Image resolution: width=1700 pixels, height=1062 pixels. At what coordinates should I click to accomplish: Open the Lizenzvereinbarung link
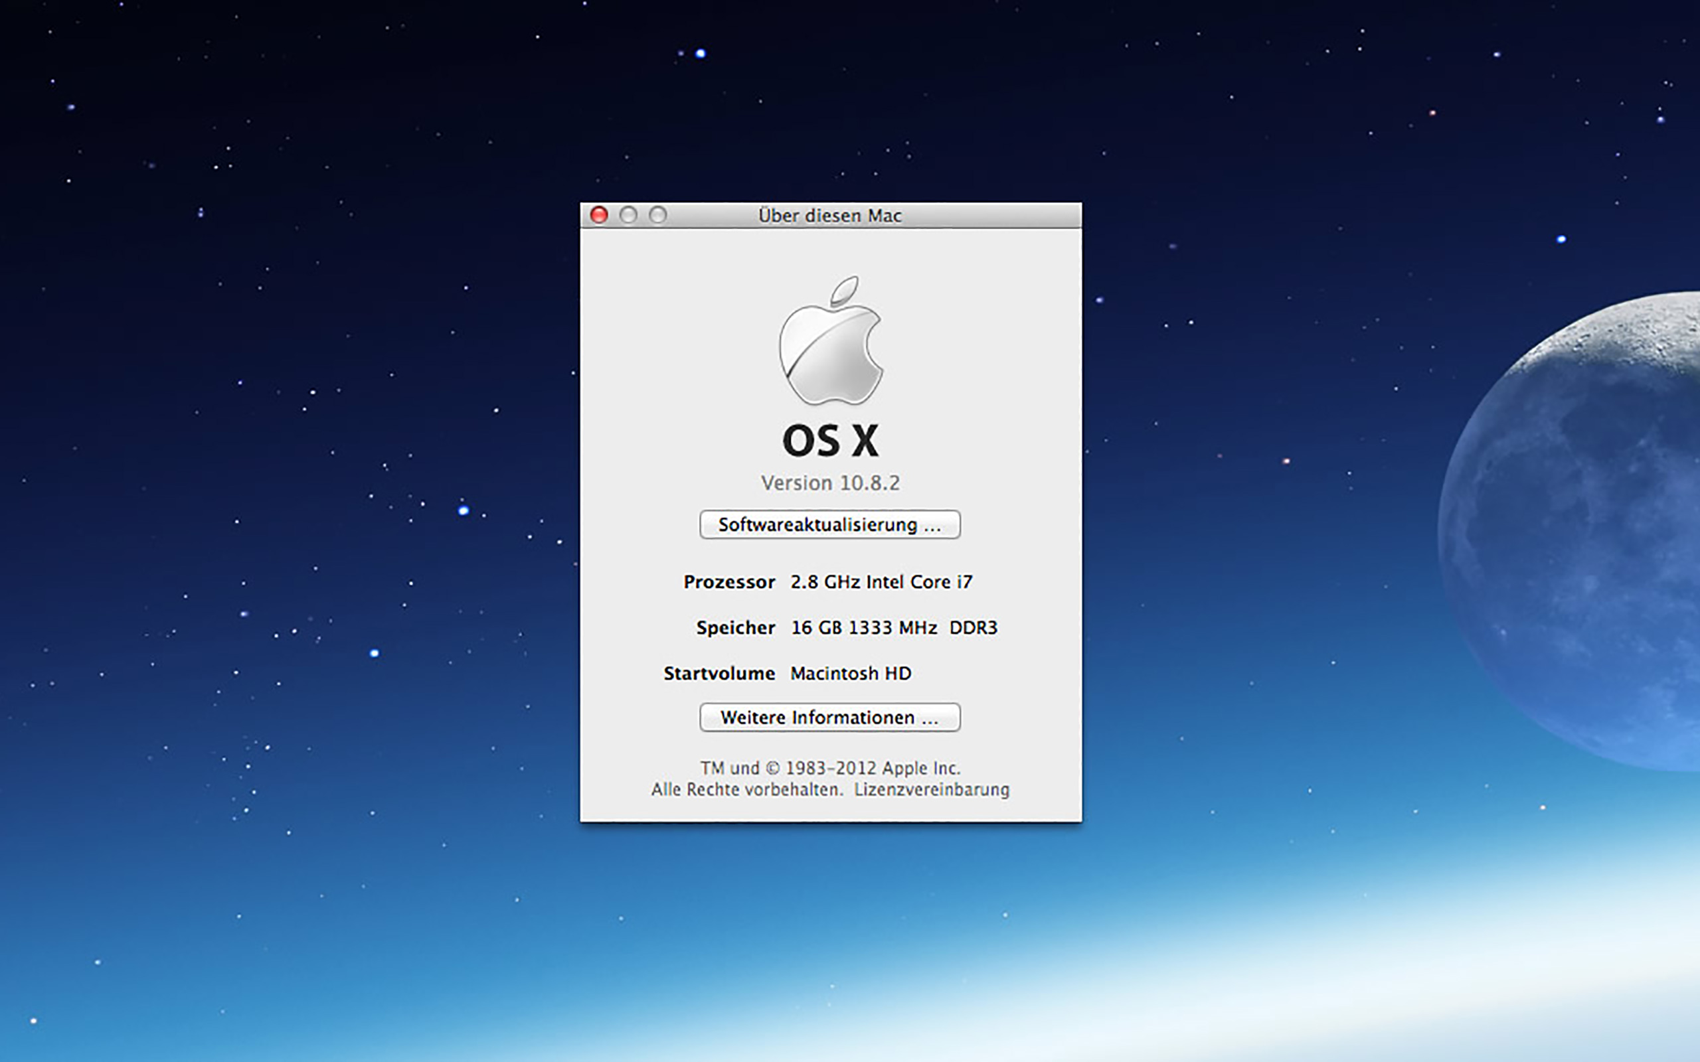coord(932,789)
